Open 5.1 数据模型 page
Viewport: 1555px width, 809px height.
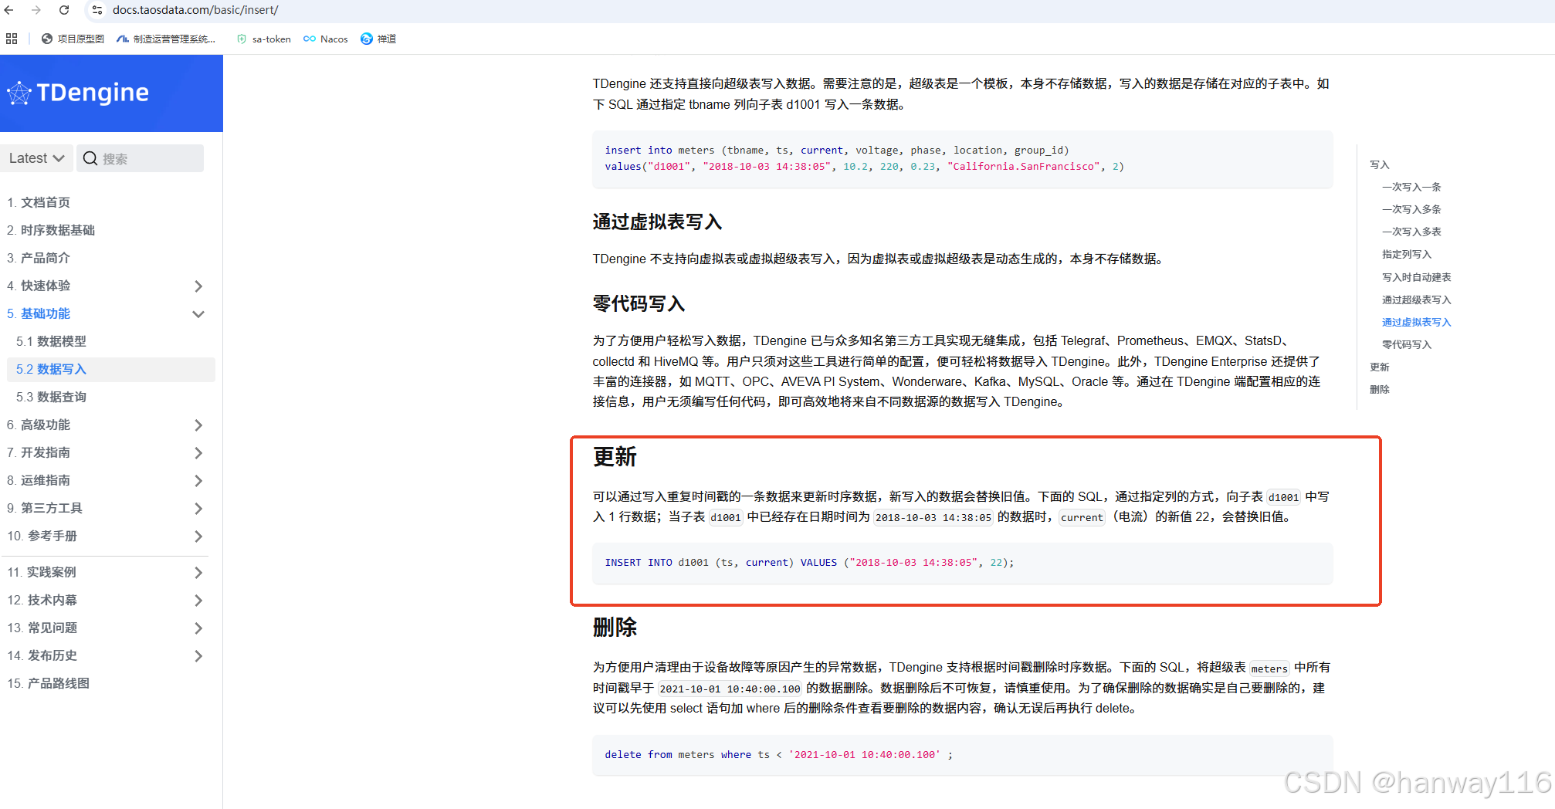pos(51,341)
